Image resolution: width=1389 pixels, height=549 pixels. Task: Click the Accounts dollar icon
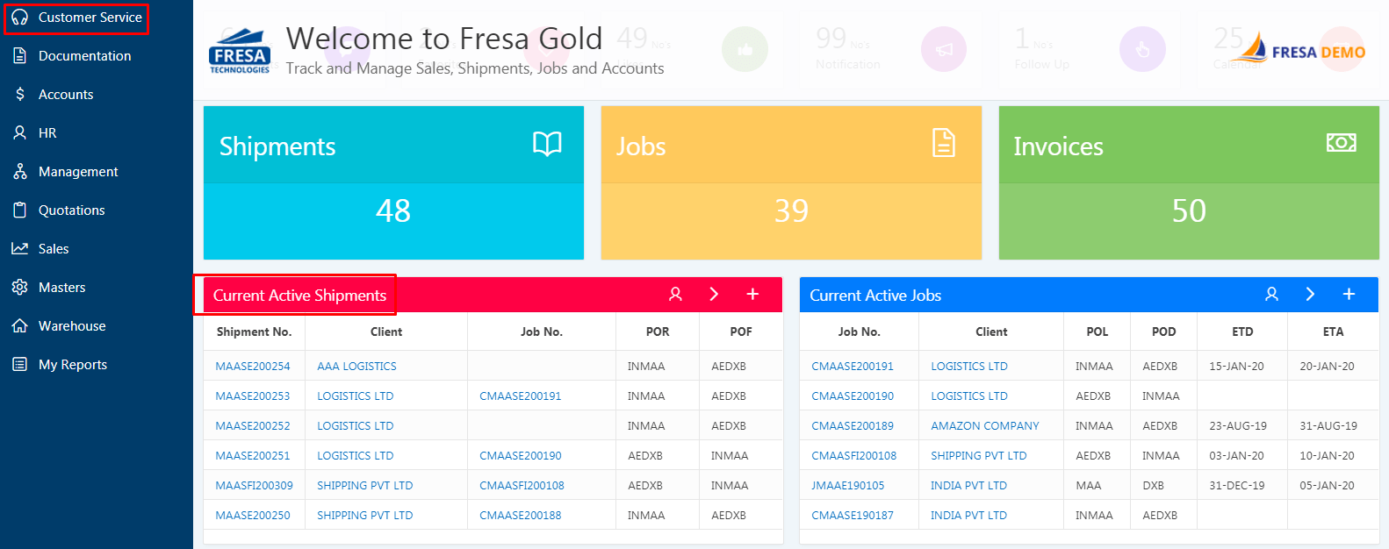[x=19, y=94]
